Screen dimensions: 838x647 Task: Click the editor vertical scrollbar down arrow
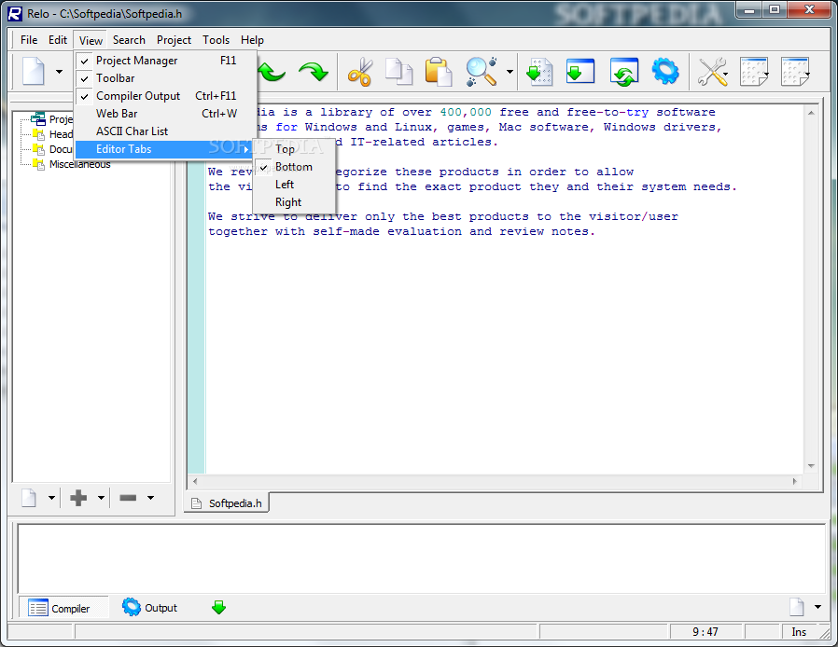click(811, 466)
